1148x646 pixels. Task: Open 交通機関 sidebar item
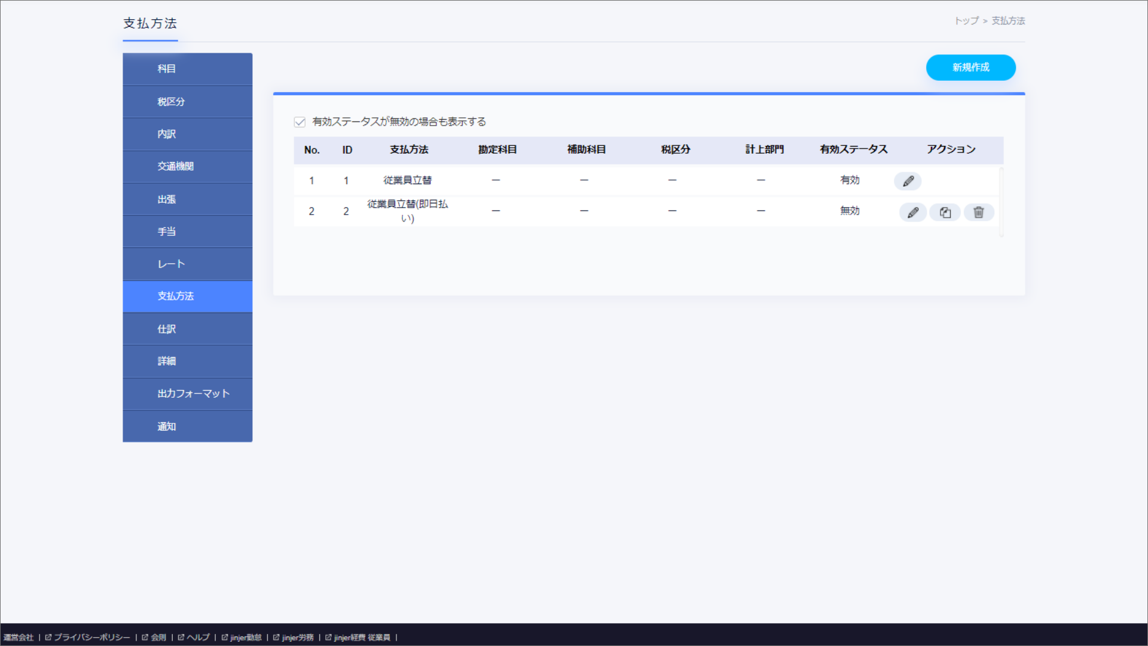click(187, 166)
